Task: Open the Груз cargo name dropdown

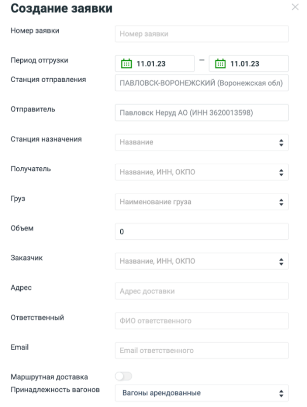Action: [201, 202]
